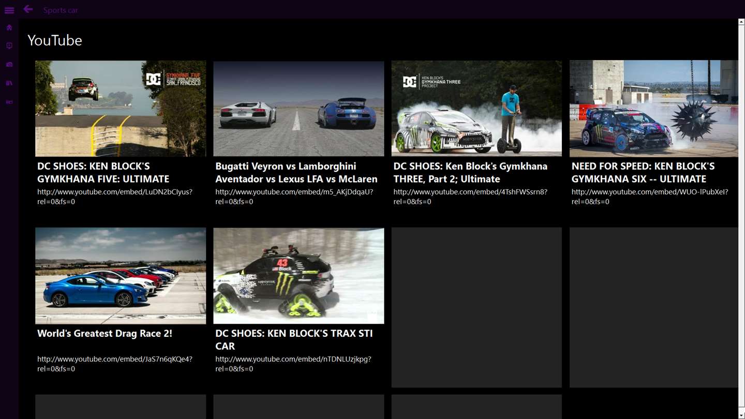Open the last sidebar icon below books
This screenshot has width=745, height=419.
pos(9,102)
